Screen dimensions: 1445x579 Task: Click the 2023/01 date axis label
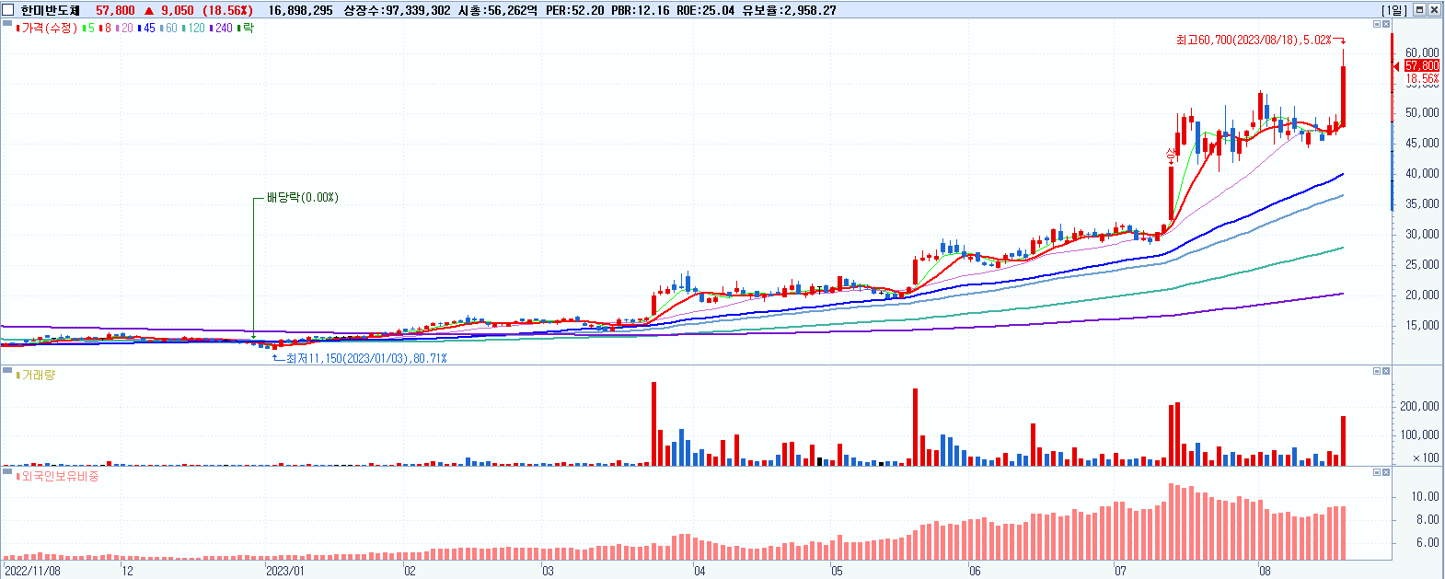click(x=284, y=571)
